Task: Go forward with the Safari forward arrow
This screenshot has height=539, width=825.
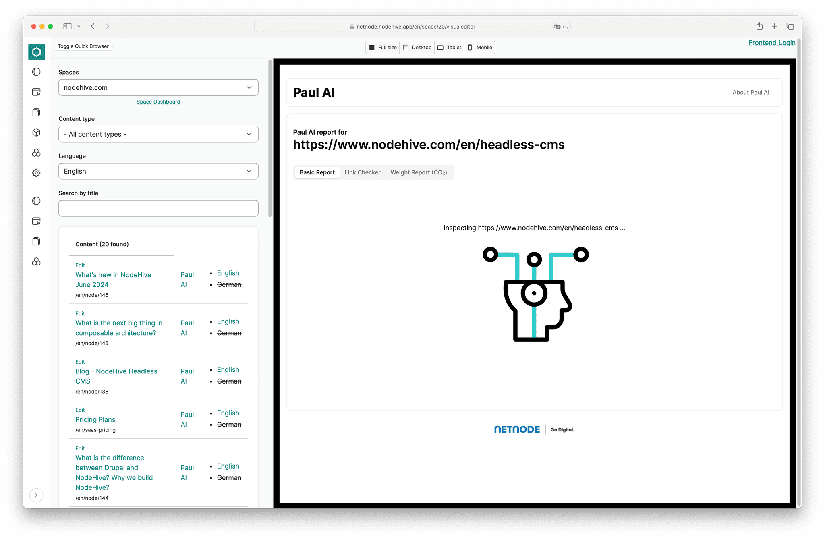Action: (x=107, y=26)
